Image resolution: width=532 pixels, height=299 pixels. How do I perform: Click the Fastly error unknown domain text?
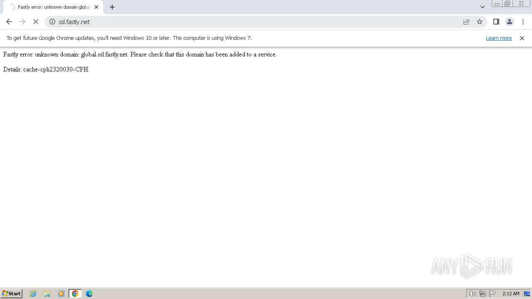point(140,54)
